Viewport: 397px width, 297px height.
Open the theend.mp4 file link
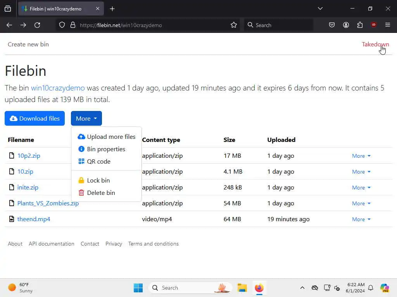click(34, 219)
